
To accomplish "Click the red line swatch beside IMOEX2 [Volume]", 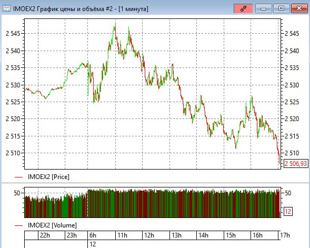I will pos(19,225).
